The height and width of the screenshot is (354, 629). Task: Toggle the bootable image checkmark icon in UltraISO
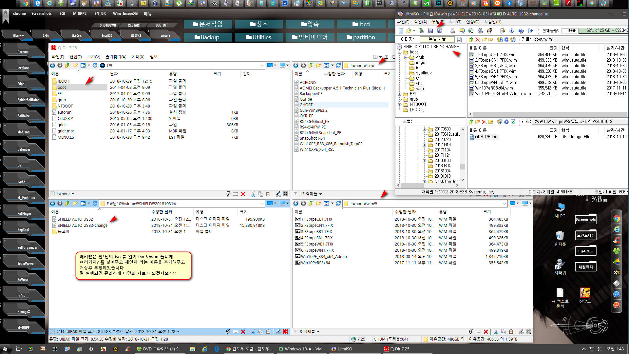[x=459, y=39]
